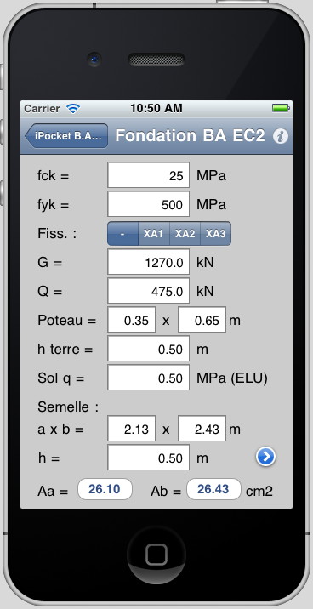Edit the Sol q field

(x=148, y=378)
